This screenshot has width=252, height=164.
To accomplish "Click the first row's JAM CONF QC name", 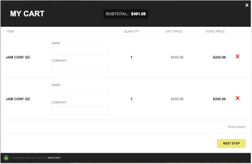I will point(18,57).
